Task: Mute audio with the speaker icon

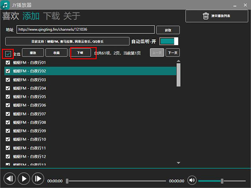Action: click(192, 180)
